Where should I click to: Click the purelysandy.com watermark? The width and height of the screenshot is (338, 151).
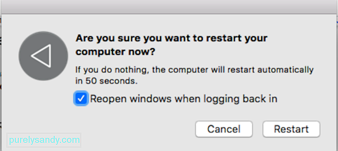44,140
